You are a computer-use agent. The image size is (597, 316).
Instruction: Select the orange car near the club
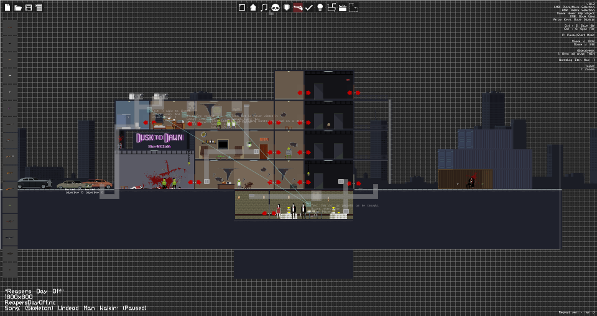pos(100,184)
